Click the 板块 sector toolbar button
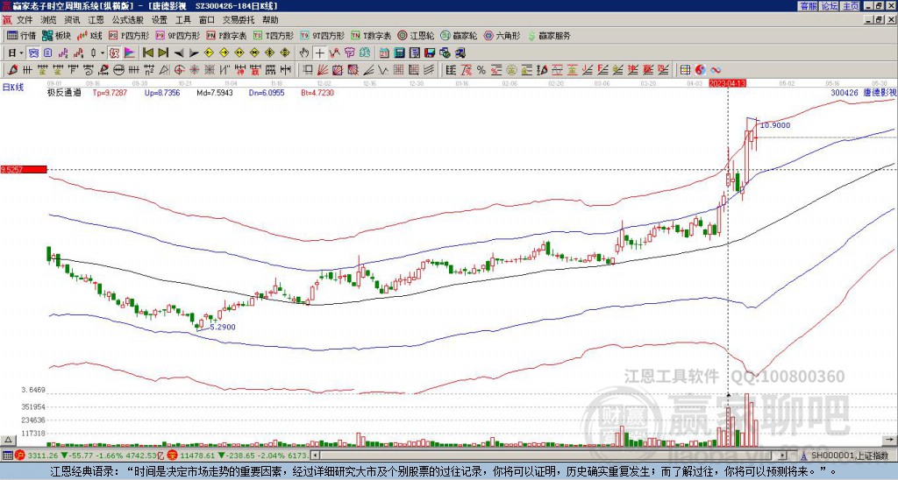The image size is (898, 480). 56,35
